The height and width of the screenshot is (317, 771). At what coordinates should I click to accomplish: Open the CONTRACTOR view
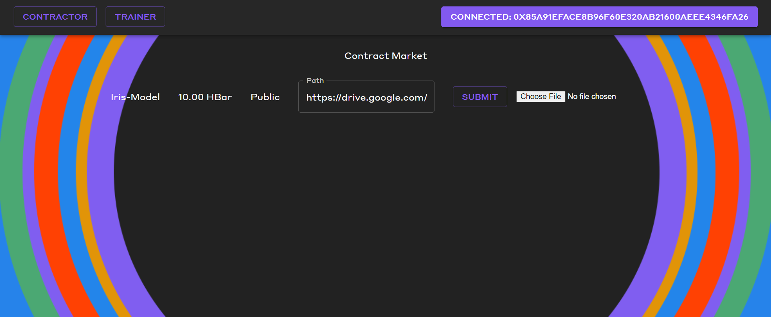[x=55, y=17]
